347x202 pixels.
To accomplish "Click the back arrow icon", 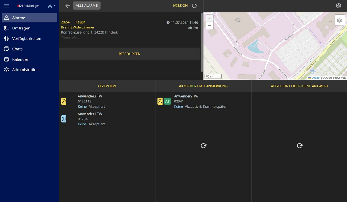I will tap(68, 6).
